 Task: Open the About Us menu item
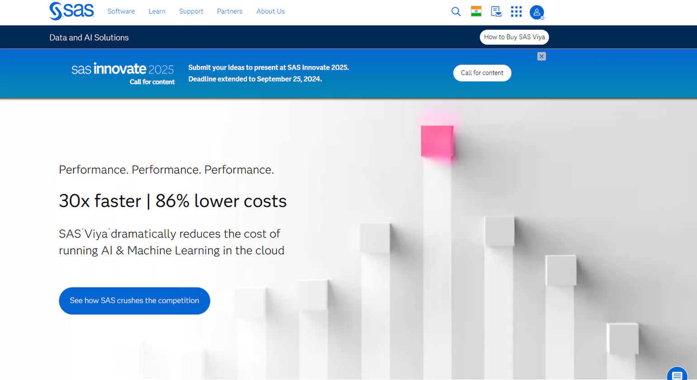click(270, 11)
